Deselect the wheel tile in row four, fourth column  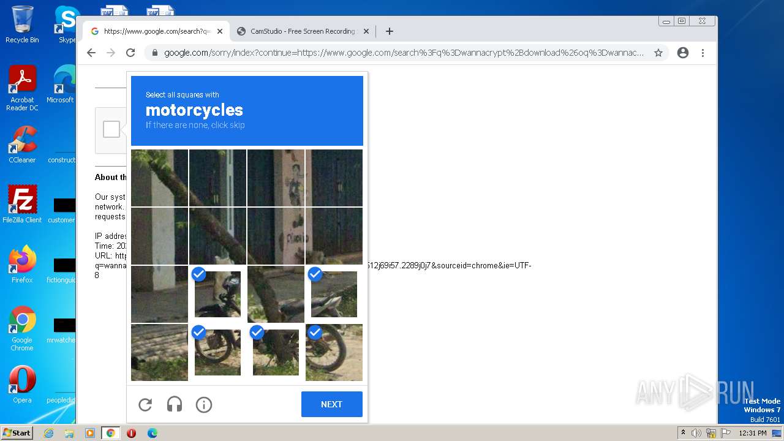click(x=334, y=352)
